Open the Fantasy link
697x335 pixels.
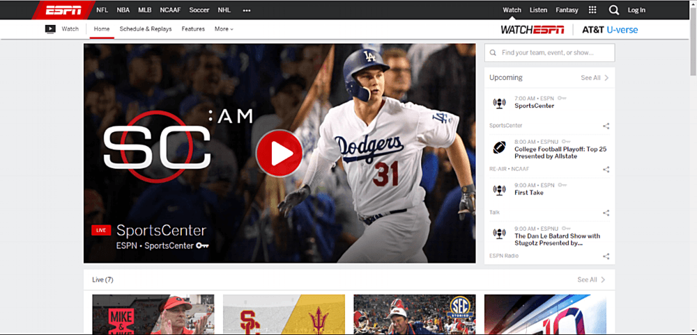[567, 10]
